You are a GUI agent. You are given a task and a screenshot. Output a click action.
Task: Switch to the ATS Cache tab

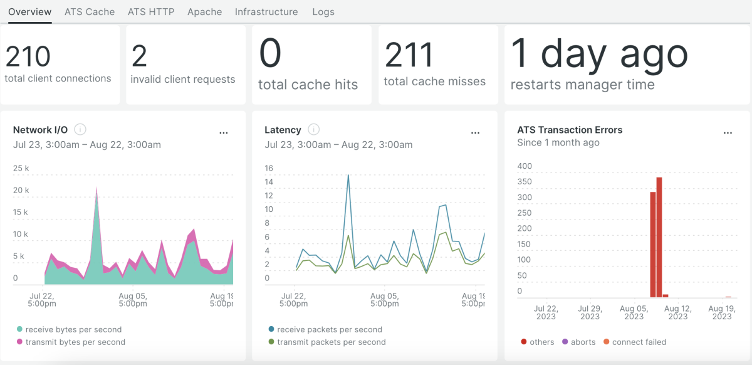pos(90,12)
